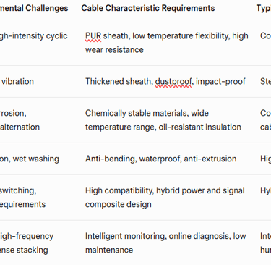
Task: Click the misspelled word PUR
Action: pos(93,36)
